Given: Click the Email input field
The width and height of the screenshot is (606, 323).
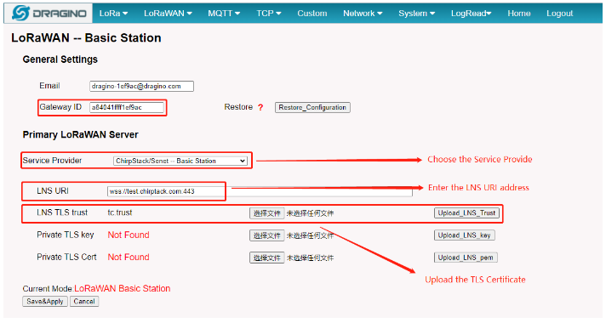Looking at the screenshot, I should (141, 86).
